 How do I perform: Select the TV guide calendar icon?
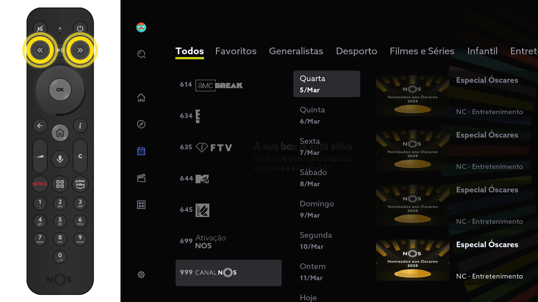click(x=141, y=151)
